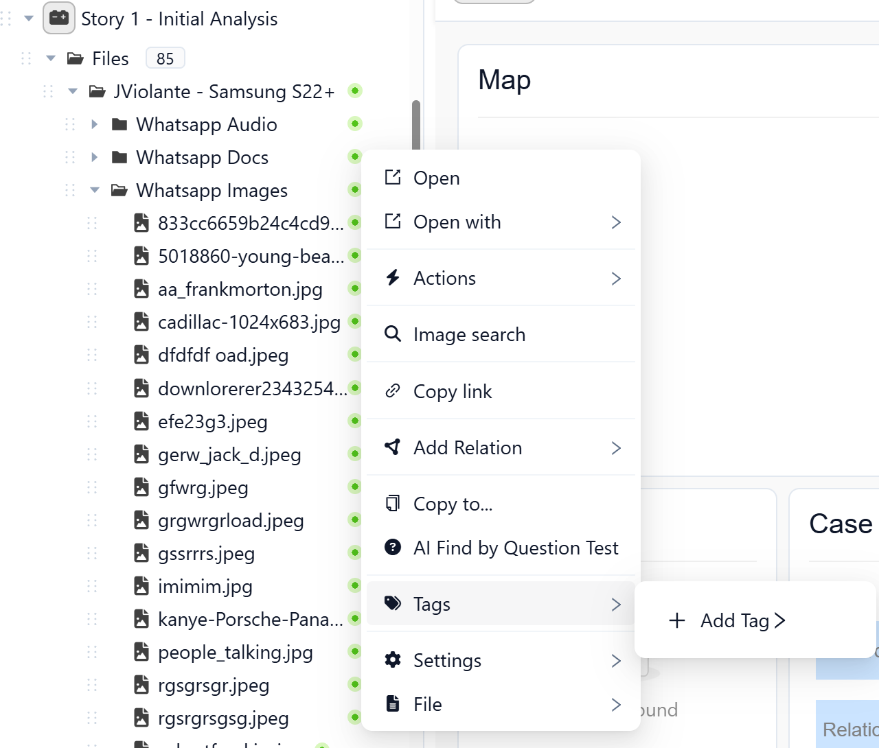Click green status dot next to aa_frankmorton.jpg
This screenshot has height=748, width=879.
(x=354, y=289)
